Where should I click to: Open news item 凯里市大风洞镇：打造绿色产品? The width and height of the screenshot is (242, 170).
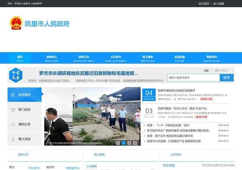(x=174, y=141)
